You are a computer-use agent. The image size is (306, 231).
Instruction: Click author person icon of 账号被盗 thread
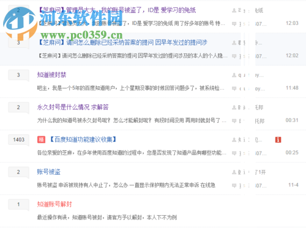click(234, 172)
